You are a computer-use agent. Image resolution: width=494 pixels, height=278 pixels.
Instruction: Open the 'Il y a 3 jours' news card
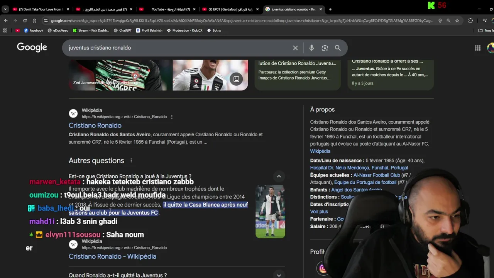click(391, 75)
